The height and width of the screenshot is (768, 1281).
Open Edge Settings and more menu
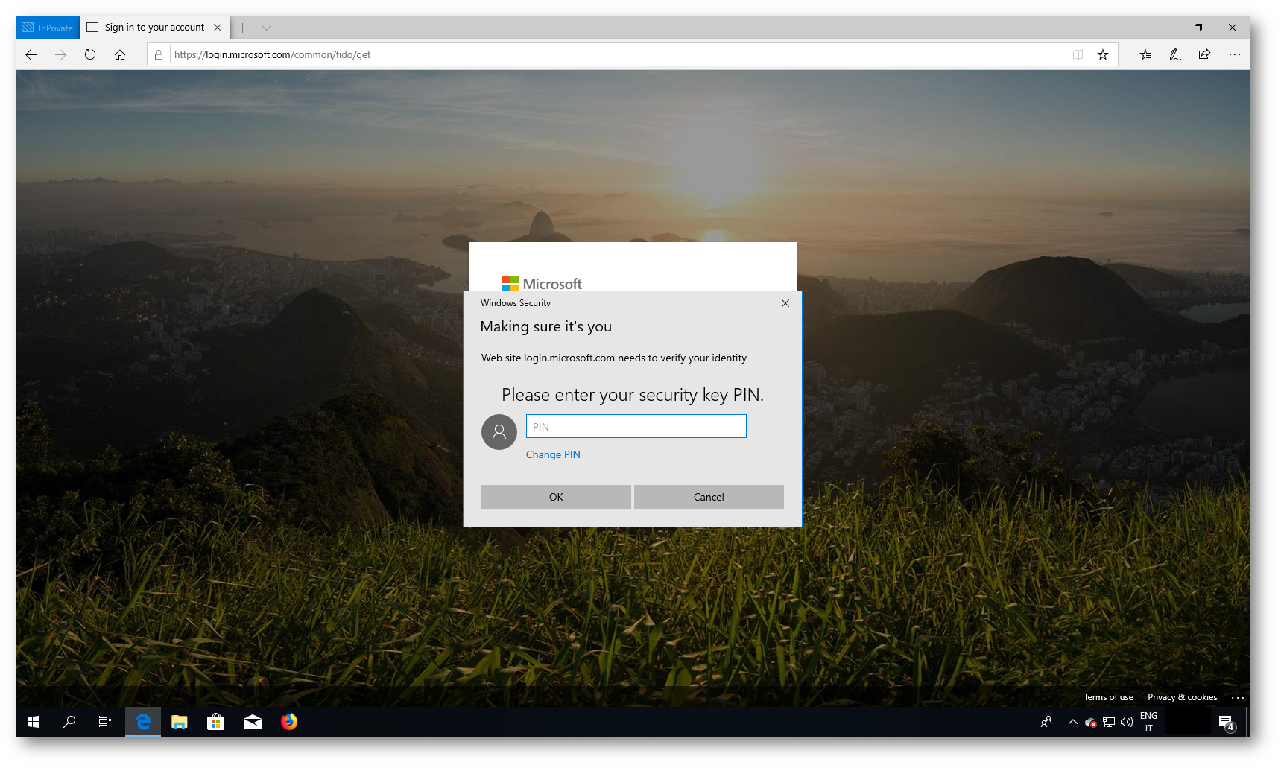click(1235, 54)
